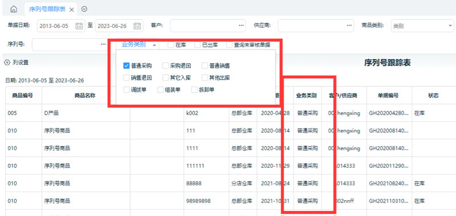Click product code 005 cell
Screen dimensions: 456x216
(x=24, y=113)
